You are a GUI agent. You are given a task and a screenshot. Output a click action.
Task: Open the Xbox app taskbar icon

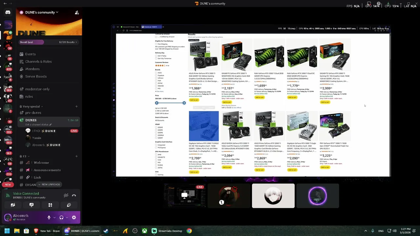pos(144,231)
